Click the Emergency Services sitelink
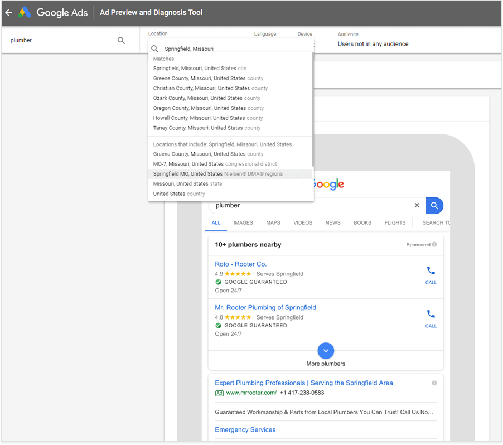This screenshot has height=445, width=503. [245, 429]
